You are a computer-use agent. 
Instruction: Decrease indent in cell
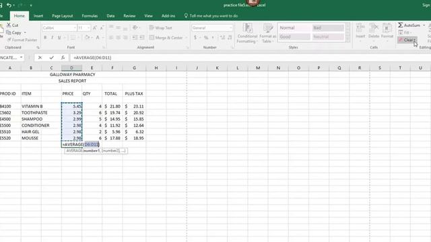[x=135, y=38]
